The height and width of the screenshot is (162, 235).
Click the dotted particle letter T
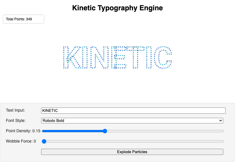pyautogui.click(x=135, y=57)
